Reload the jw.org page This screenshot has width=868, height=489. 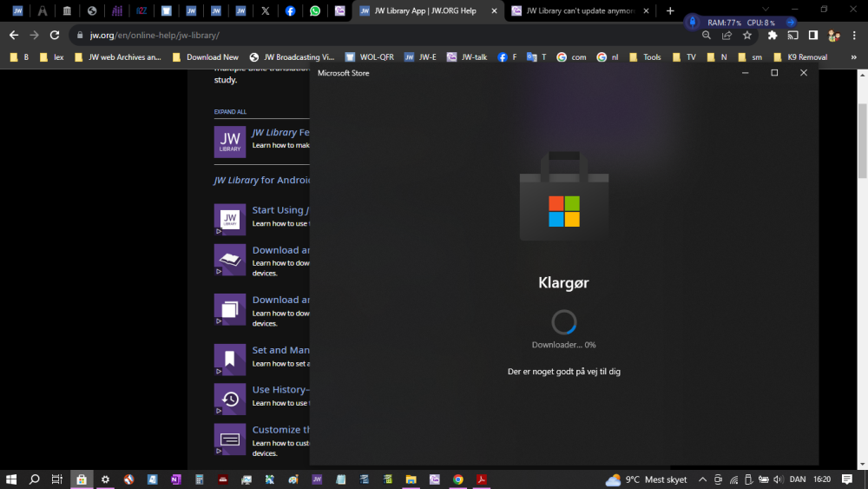point(55,36)
